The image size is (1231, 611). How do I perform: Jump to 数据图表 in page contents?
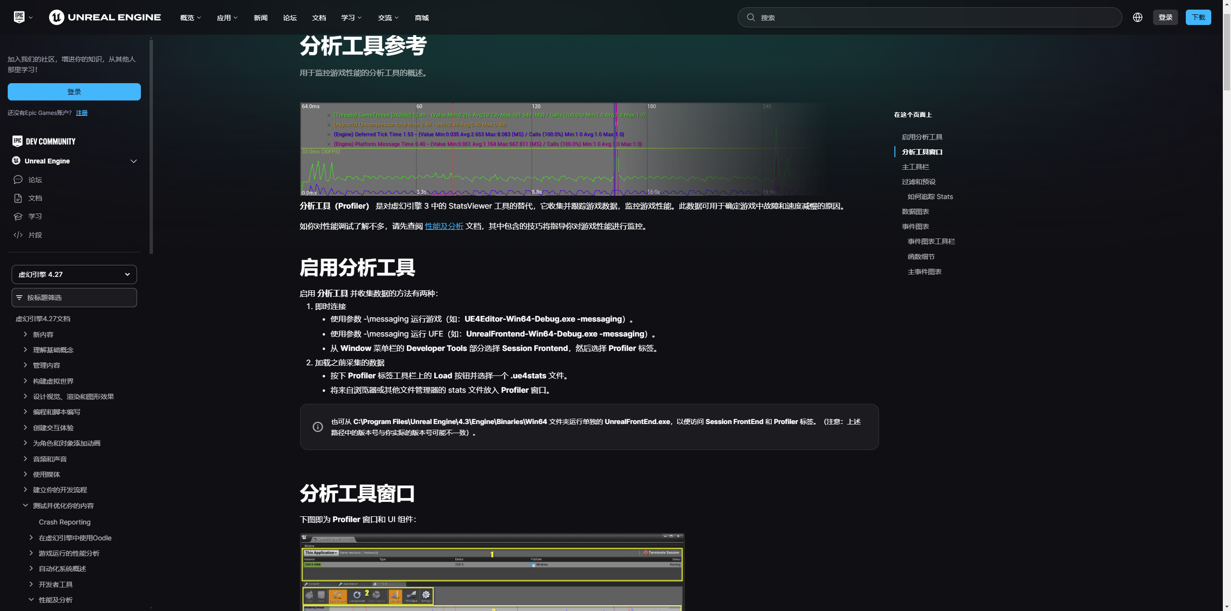click(915, 212)
